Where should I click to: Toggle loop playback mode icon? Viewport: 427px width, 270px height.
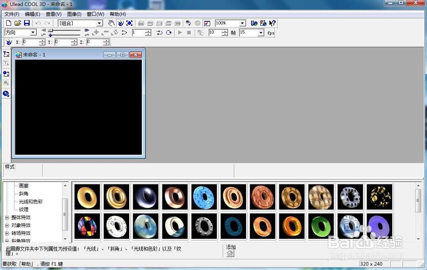coord(169,33)
